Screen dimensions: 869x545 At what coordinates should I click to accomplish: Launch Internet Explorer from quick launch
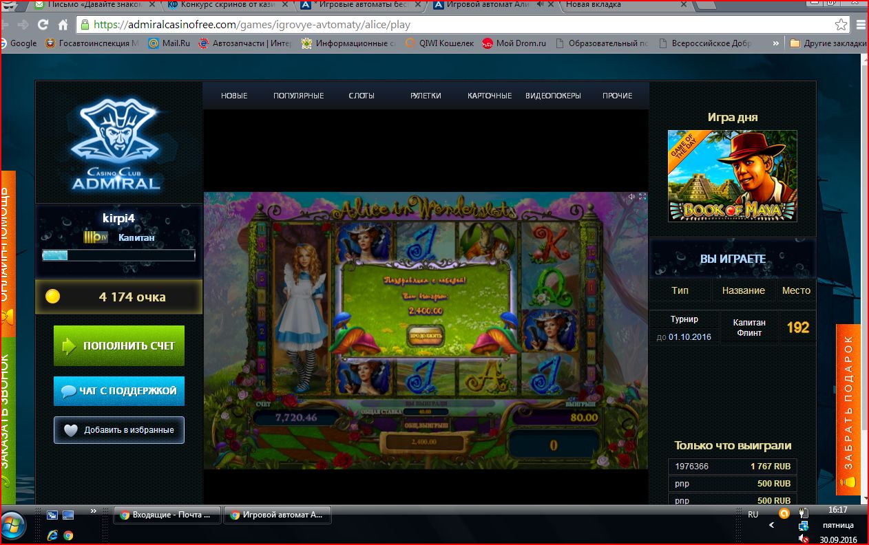coord(52,534)
